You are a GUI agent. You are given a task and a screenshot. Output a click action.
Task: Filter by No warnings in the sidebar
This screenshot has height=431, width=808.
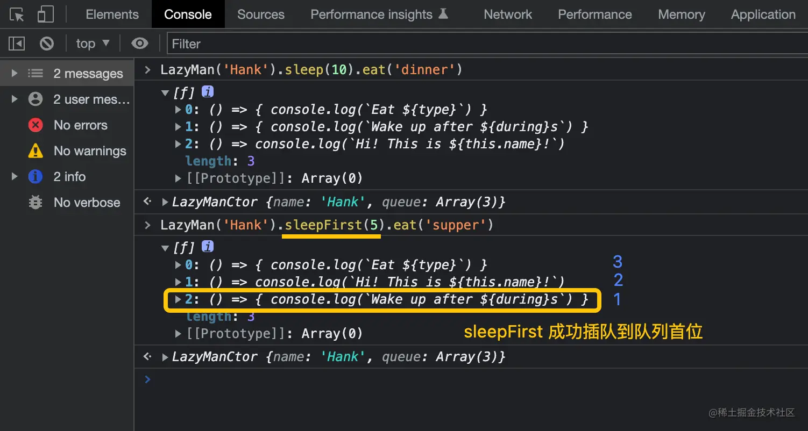click(89, 151)
